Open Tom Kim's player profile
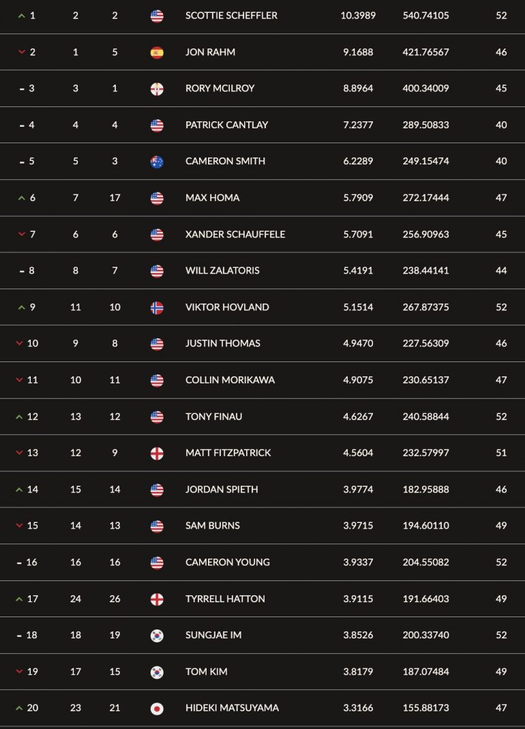The height and width of the screenshot is (729, 525). click(207, 672)
